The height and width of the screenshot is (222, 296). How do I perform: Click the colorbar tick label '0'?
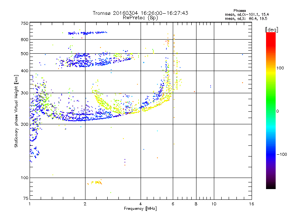point(277,111)
